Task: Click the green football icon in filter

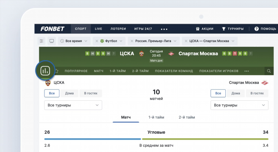Action: click(102, 41)
